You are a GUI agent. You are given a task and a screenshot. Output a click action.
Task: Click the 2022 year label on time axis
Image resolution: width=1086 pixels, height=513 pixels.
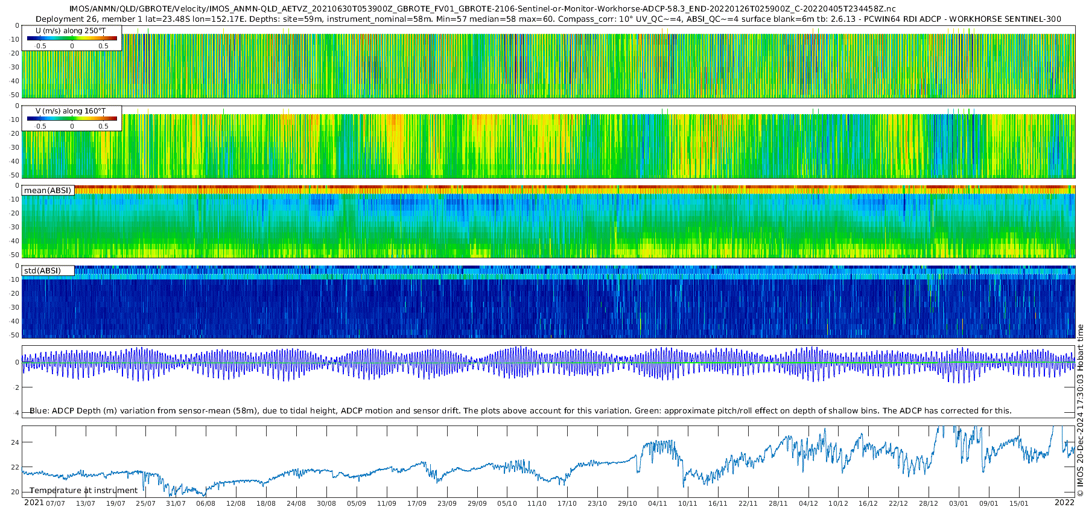click(1064, 502)
